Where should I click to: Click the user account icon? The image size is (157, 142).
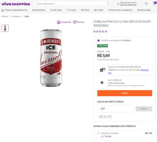click(x=118, y=4)
